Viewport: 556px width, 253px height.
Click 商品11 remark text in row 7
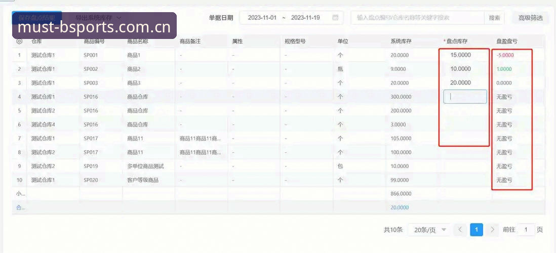point(201,138)
